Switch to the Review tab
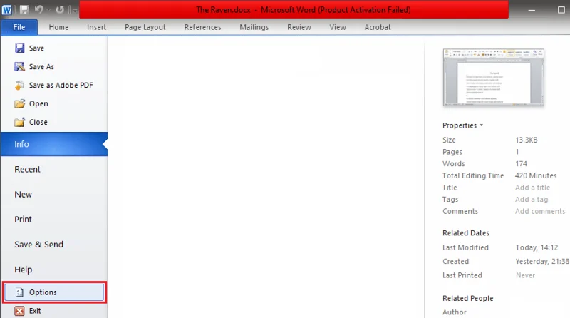 [299, 27]
